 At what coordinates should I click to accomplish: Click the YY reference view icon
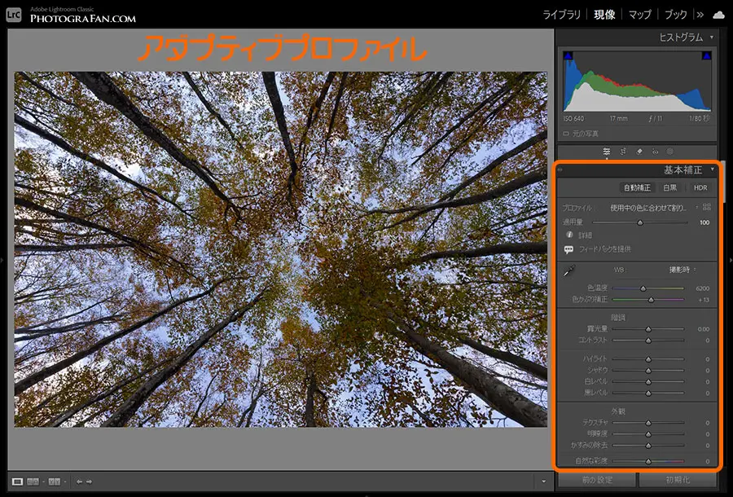(x=55, y=481)
